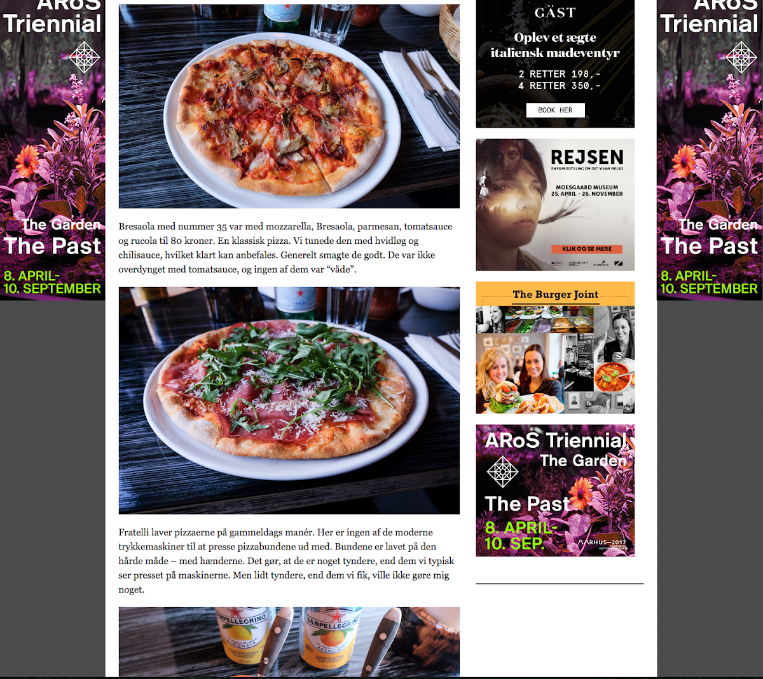763x679 pixels.
Task: Click the left ARoS Triennial skyscraper banner
Action: click(x=53, y=150)
